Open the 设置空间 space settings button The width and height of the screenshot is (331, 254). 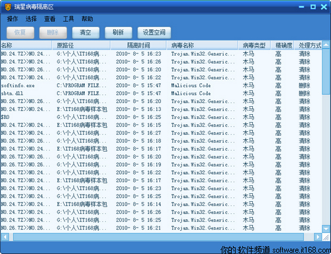(x=154, y=32)
